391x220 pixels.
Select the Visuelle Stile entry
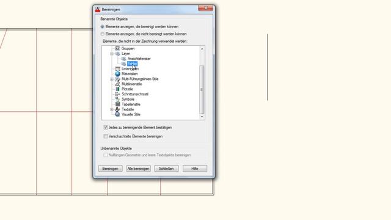tap(131, 114)
